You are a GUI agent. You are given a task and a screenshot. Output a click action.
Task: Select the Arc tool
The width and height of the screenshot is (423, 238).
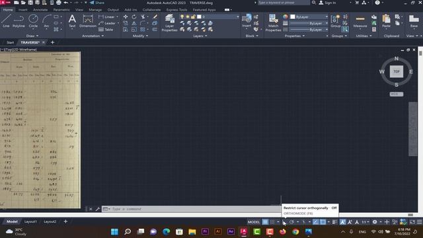point(46,21)
